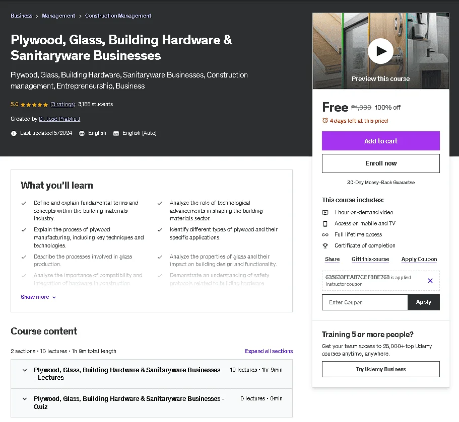Click the globe language icon next to English

tap(82, 133)
